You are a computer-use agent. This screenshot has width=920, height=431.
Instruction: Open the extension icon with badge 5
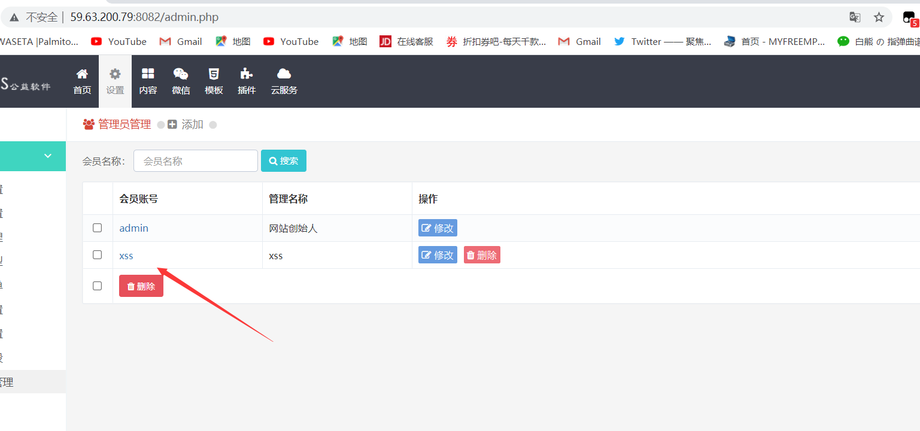tap(909, 18)
